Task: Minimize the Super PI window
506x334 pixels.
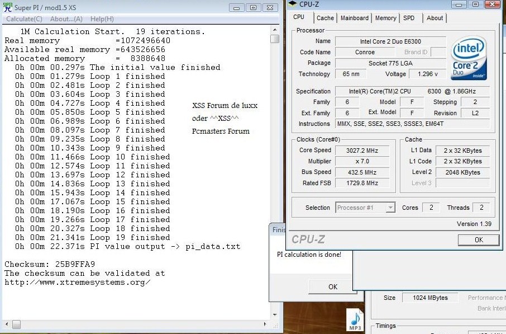Action: point(237,7)
